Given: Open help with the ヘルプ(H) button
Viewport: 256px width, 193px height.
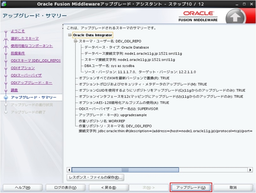Looking at the screenshot, I should click(23, 188).
